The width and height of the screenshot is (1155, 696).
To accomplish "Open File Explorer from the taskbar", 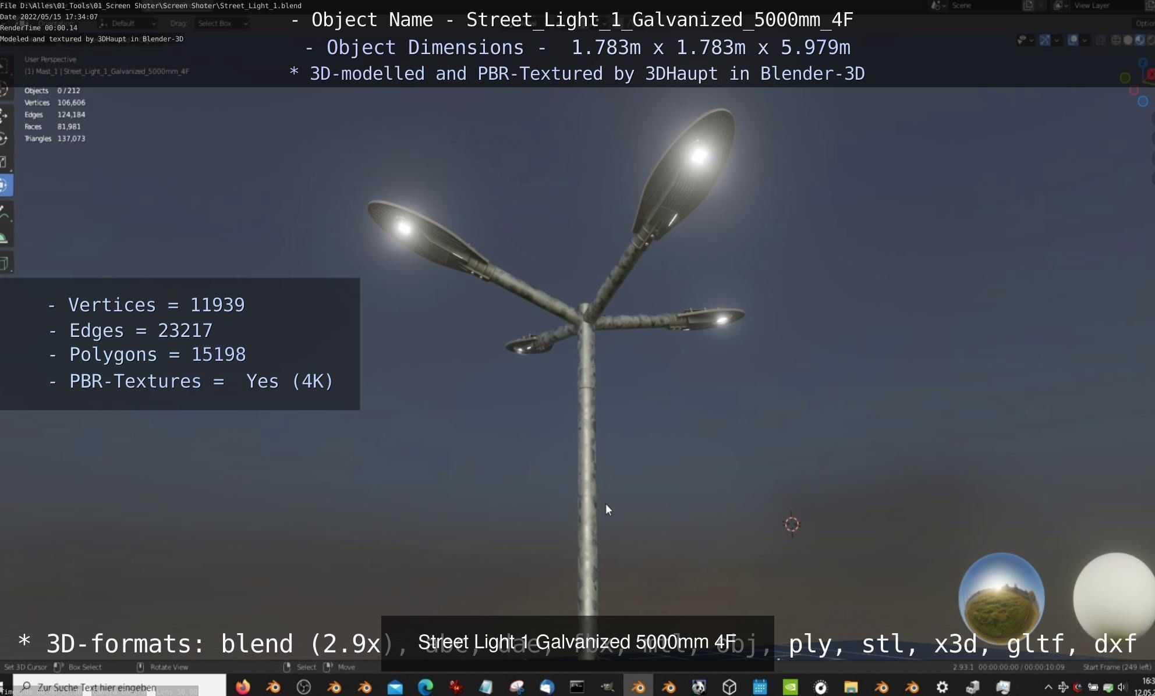I will pos(851,687).
